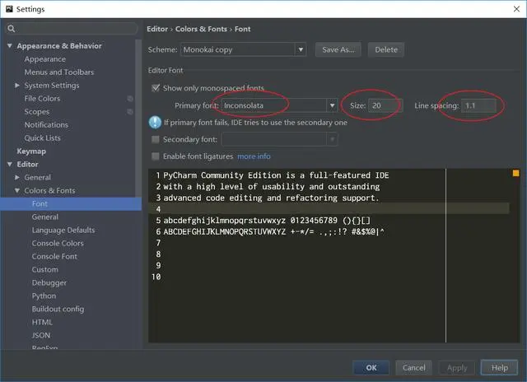Screen dimensions: 527x382
Task: Collapse the Editor section arrow
Action: pos(10,165)
